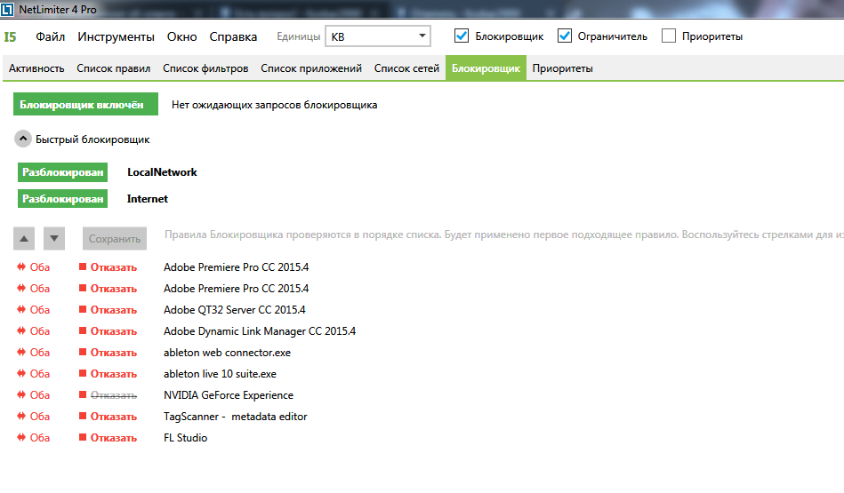The height and width of the screenshot is (493, 844).
Task: Click direction icon of Adobe QT32 Server rule
Action: pyautogui.click(x=21, y=309)
